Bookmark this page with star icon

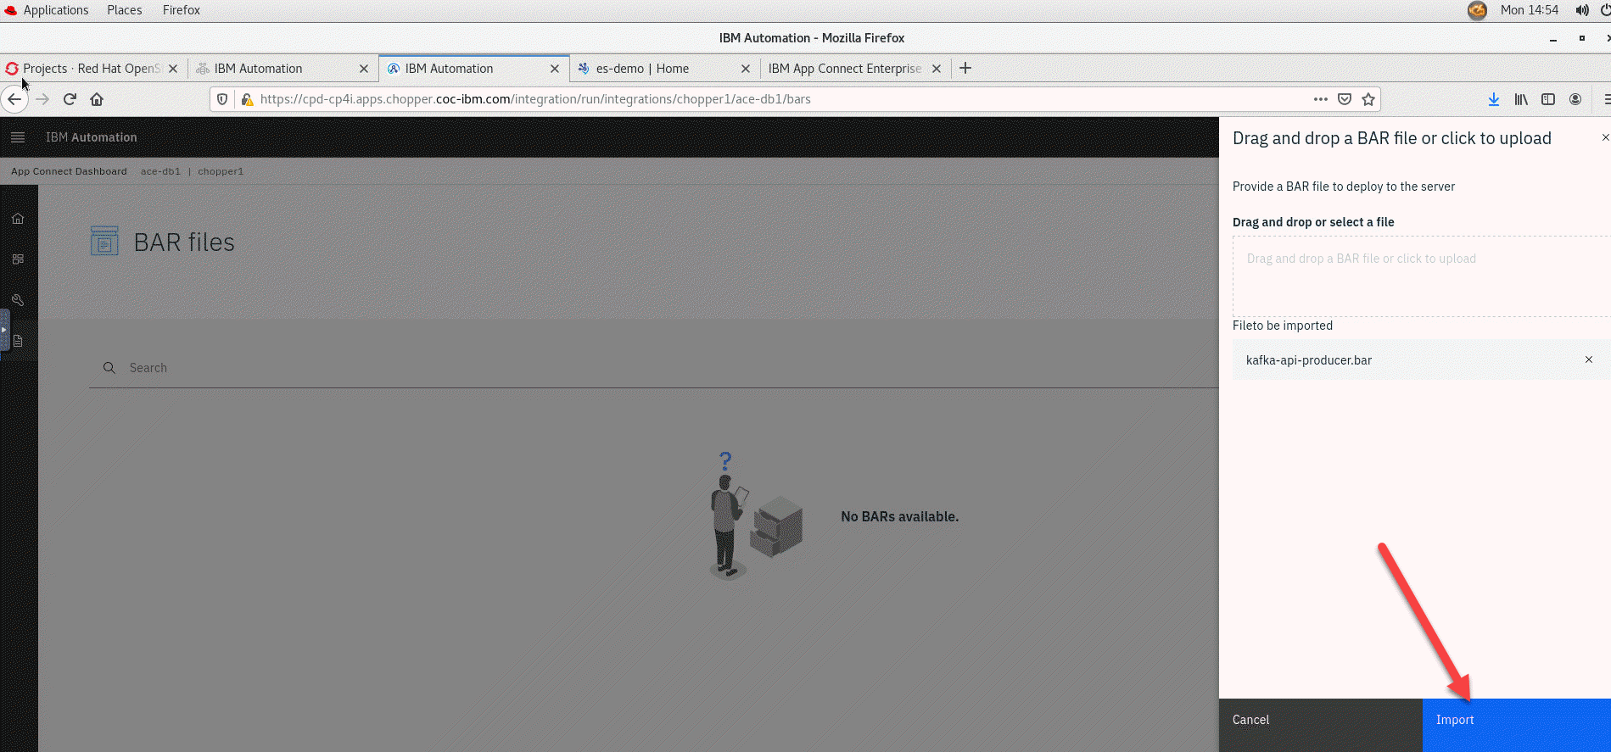tap(1368, 99)
